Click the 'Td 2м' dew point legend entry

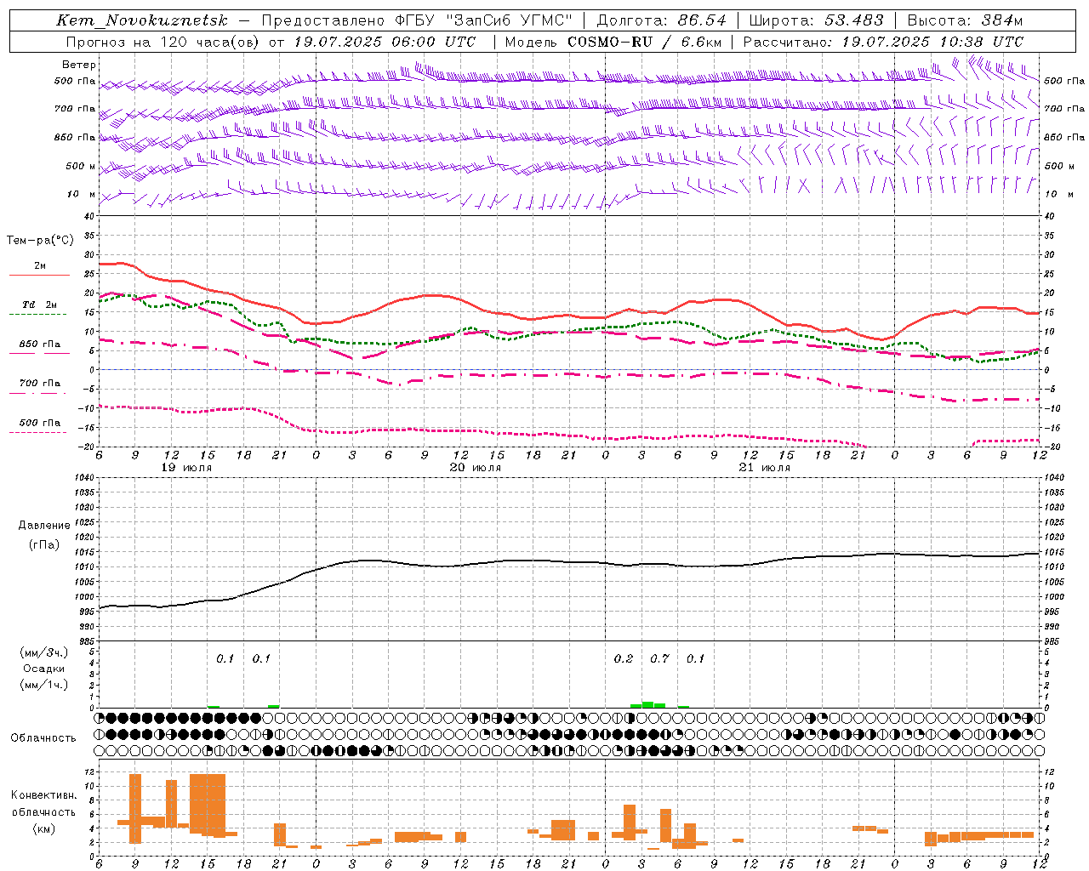click(39, 305)
